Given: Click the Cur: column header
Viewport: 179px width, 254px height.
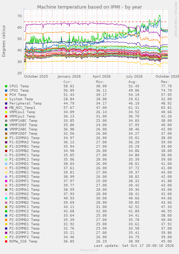Looking at the screenshot, I should [68, 82].
